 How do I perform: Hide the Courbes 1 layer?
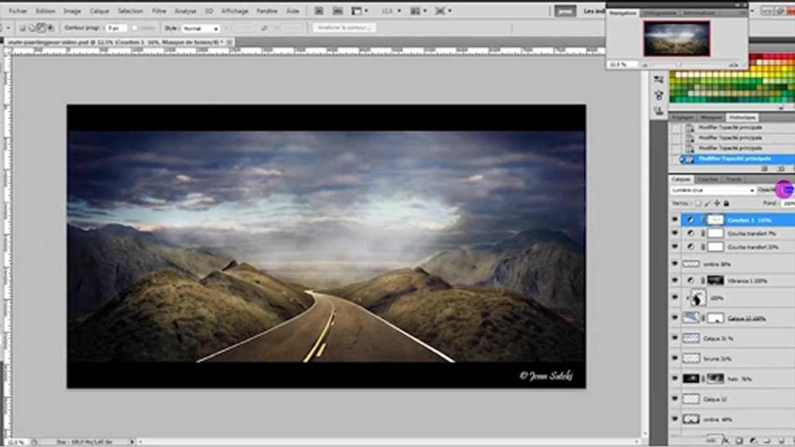click(x=676, y=219)
